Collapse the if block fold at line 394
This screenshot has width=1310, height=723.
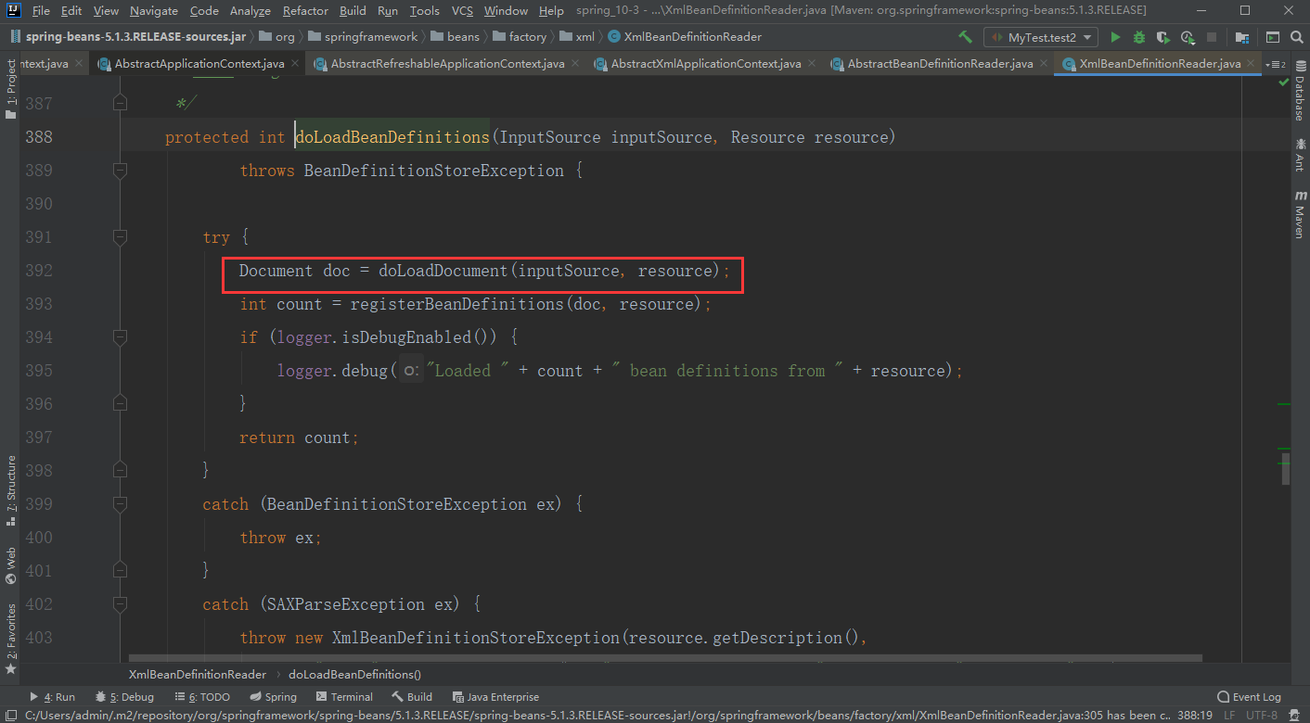point(120,337)
